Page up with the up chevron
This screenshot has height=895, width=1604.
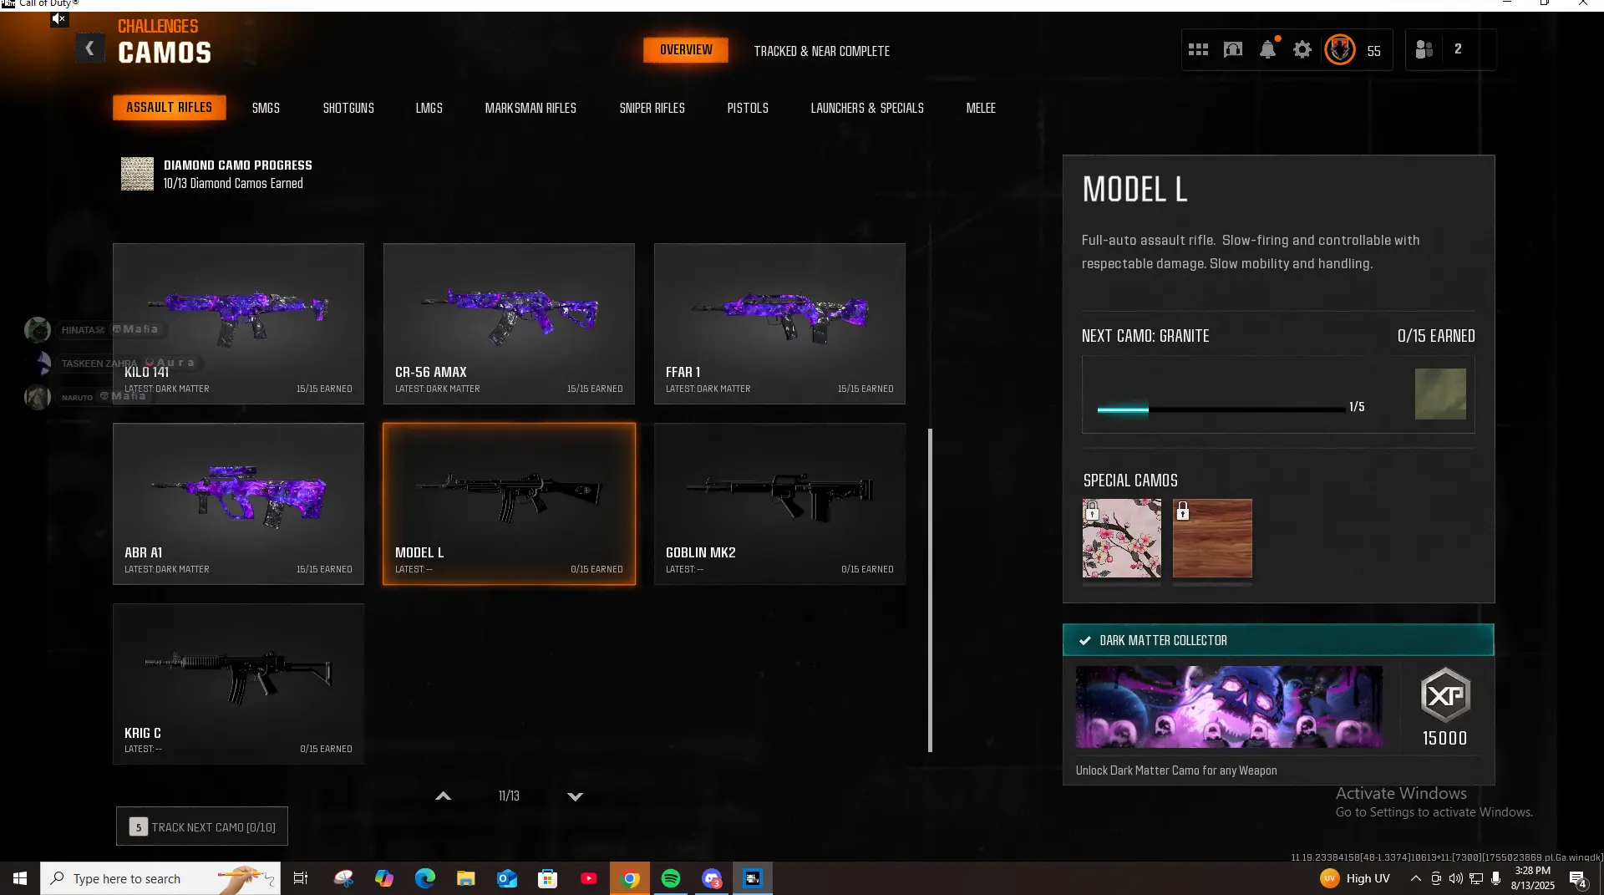point(444,796)
